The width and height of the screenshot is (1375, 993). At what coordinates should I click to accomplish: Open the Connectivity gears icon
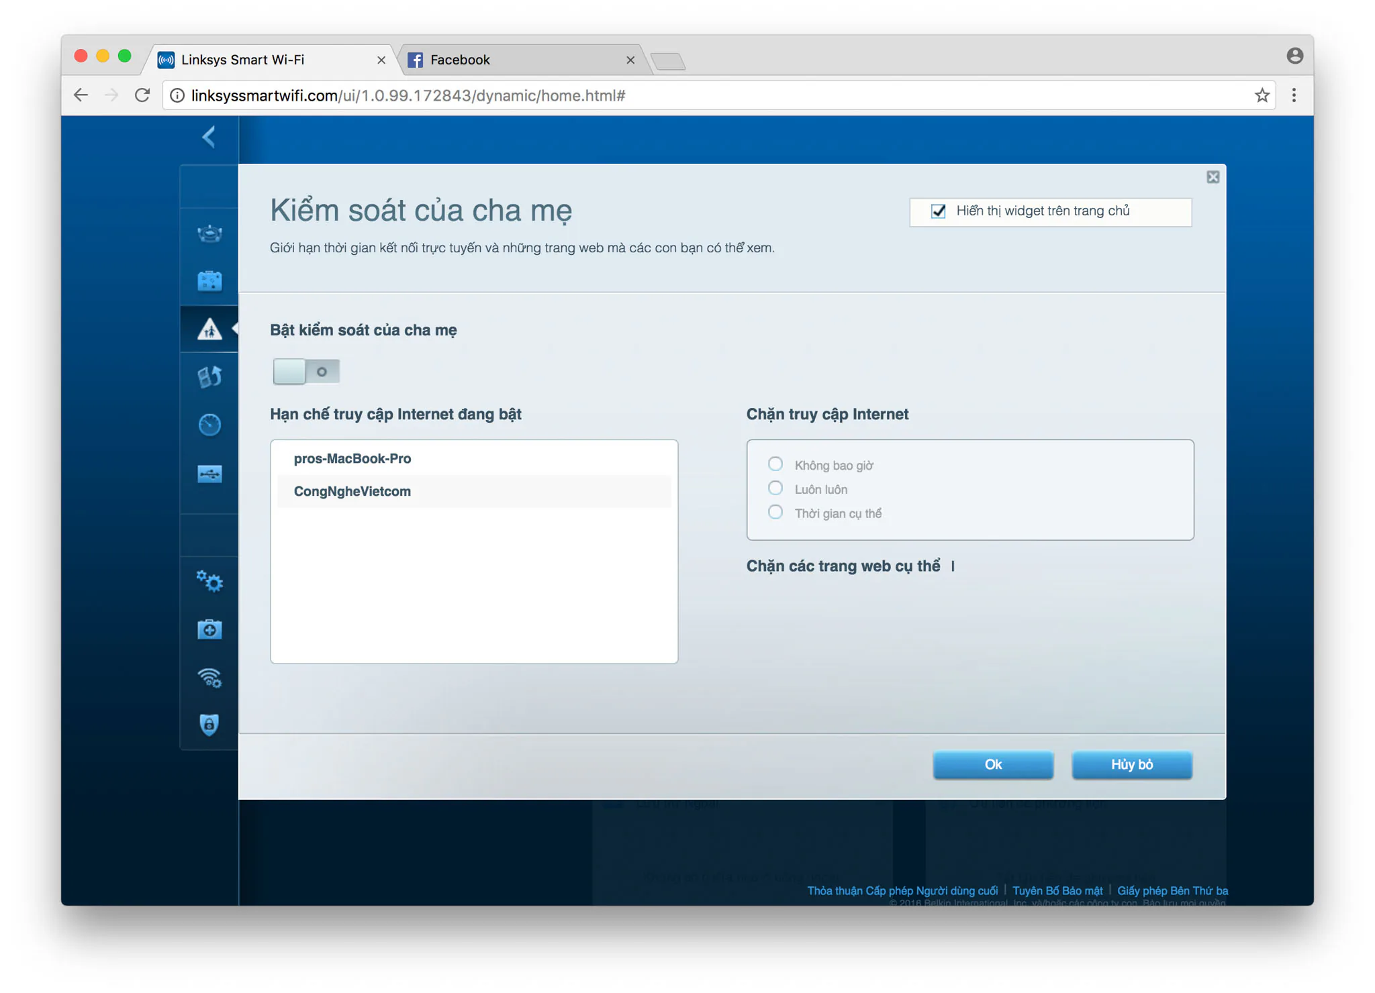[209, 581]
